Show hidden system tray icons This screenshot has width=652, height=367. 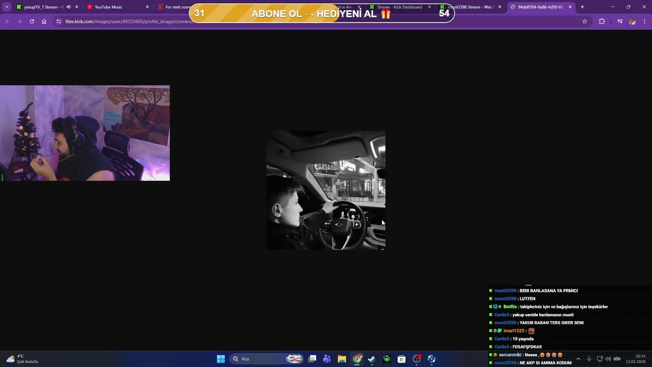click(578, 359)
